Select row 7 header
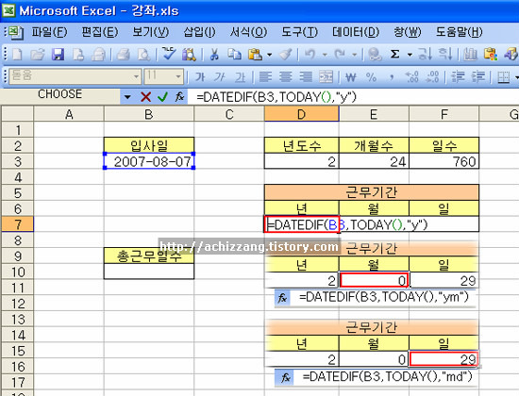 coord(17,224)
